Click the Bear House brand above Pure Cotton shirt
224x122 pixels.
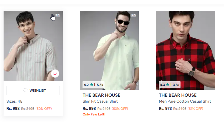pyautogui.click(x=178, y=95)
